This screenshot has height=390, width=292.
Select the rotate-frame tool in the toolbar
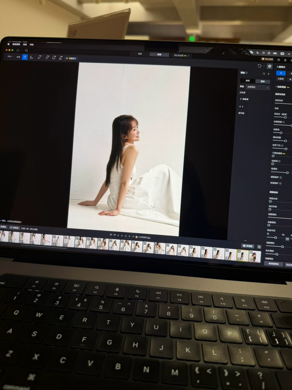coord(54,58)
